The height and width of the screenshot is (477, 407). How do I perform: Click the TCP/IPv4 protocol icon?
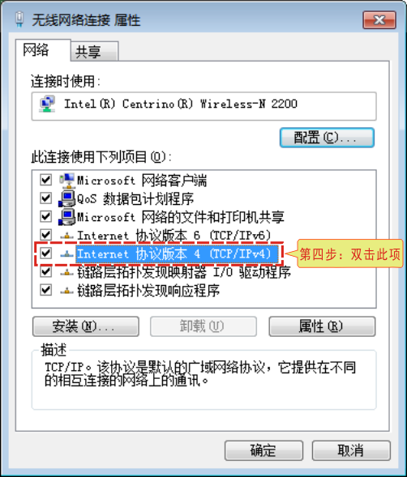(67, 253)
